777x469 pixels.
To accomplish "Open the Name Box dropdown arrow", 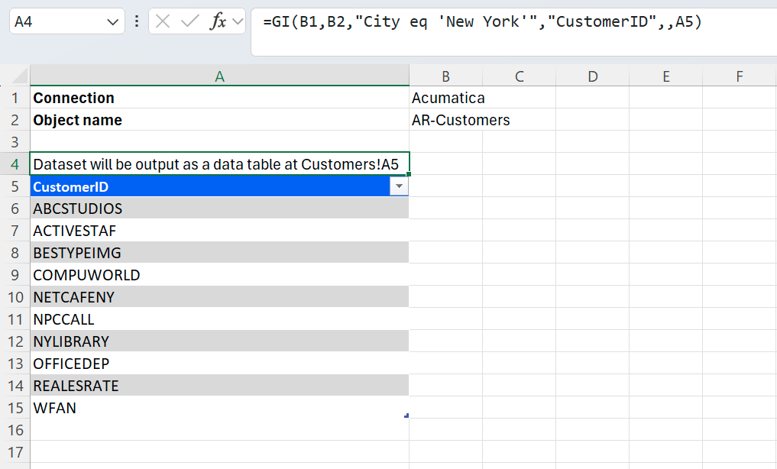I will pos(113,22).
